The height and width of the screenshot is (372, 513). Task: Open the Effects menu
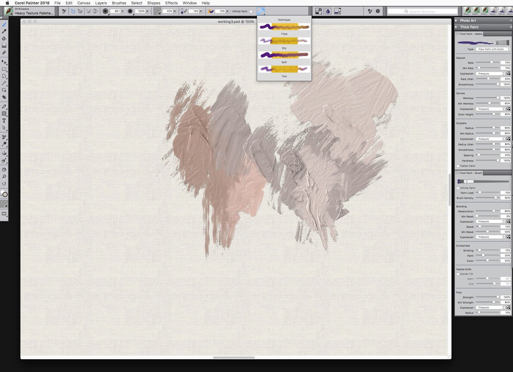click(171, 3)
